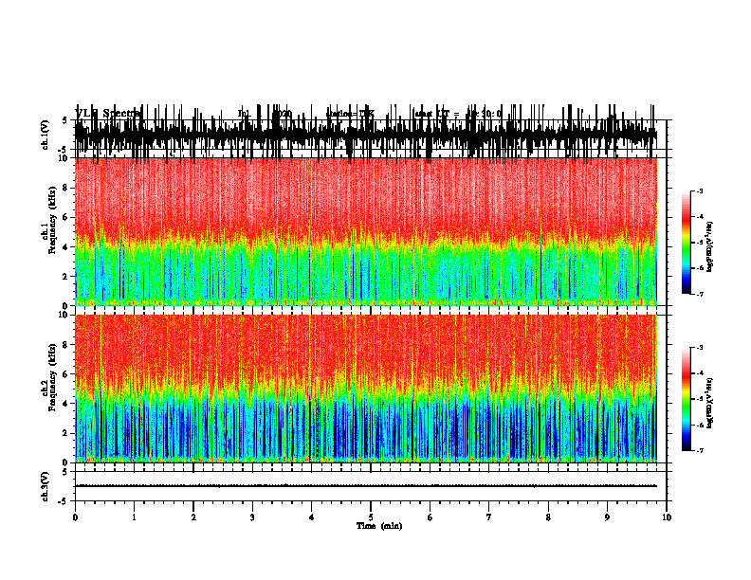Click the '4' kHz tick of ch.1 spectrogram
This screenshot has width=751, height=580.
(x=65, y=247)
